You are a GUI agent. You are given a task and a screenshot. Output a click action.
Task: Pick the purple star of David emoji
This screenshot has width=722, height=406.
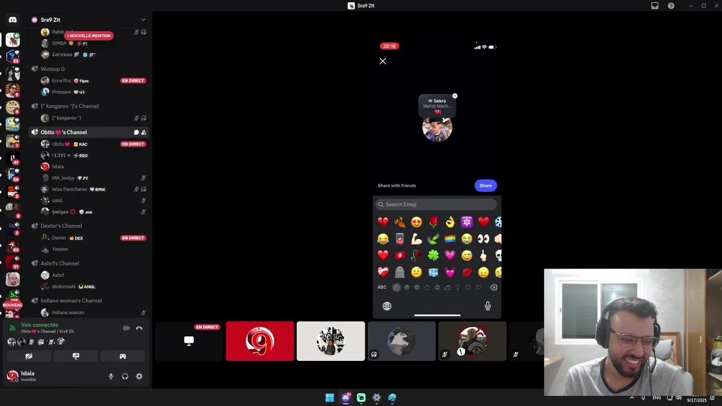coord(466,222)
